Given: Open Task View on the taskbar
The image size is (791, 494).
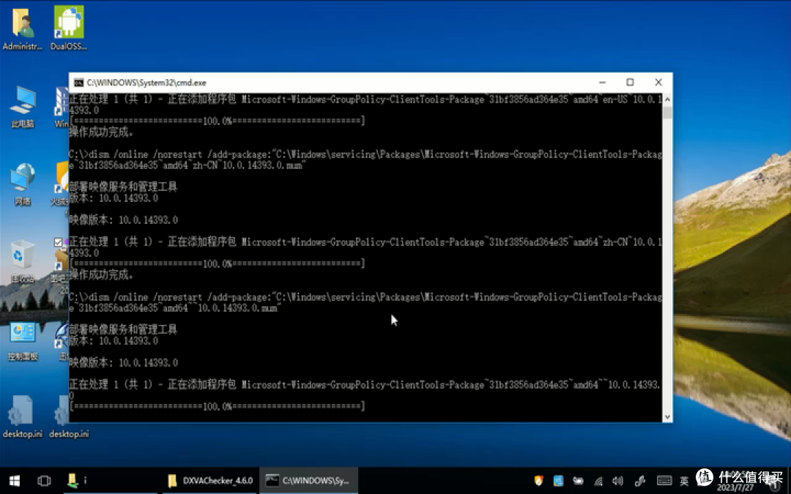Looking at the screenshot, I should [44, 481].
